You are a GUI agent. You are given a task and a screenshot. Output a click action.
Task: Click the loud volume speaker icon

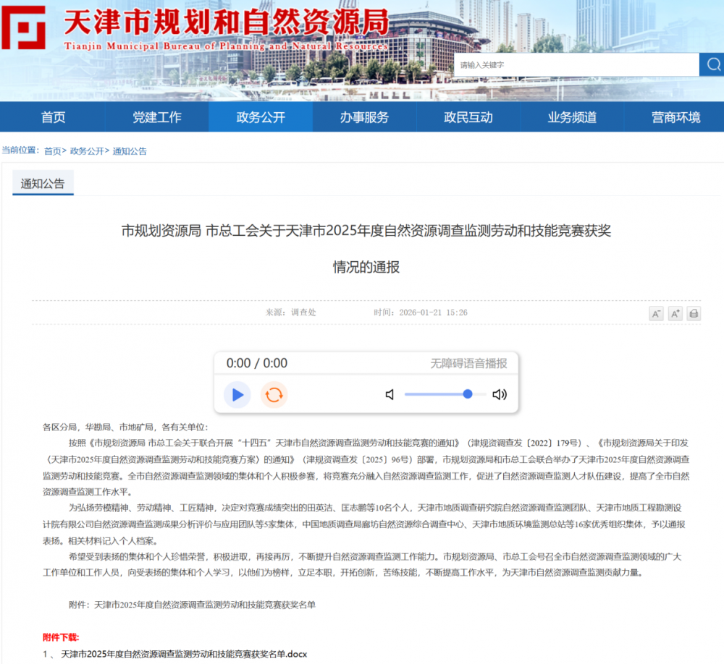(500, 394)
